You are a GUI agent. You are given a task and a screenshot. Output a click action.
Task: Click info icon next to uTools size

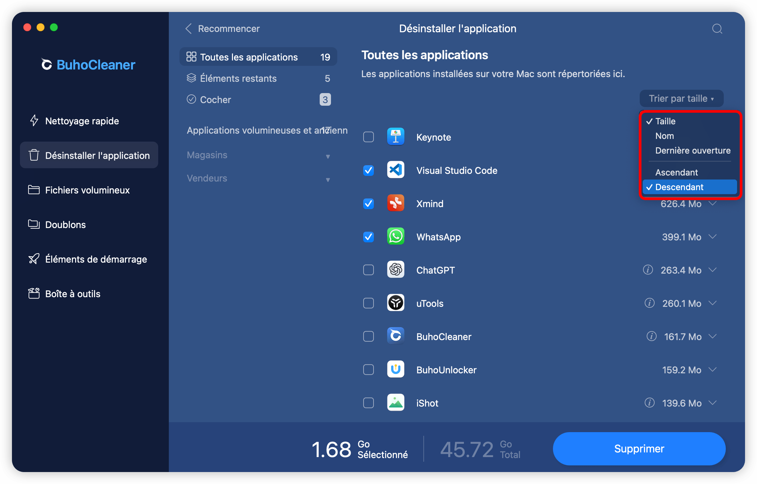tap(649, 303)
